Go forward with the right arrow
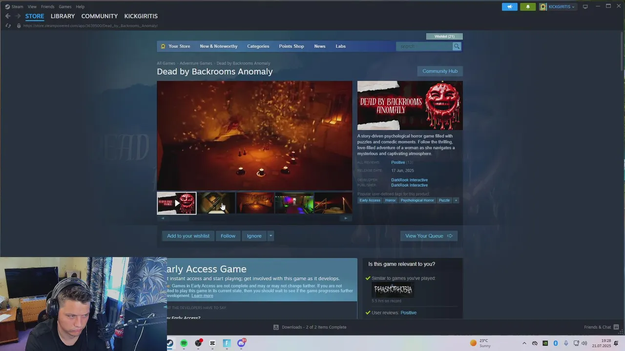 point(18,16)
